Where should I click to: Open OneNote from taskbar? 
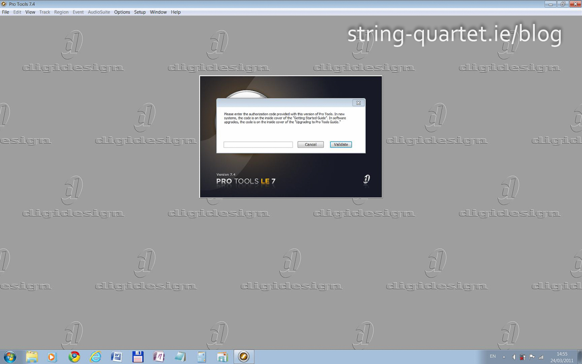pyautogui.click(x=159, y=357)
